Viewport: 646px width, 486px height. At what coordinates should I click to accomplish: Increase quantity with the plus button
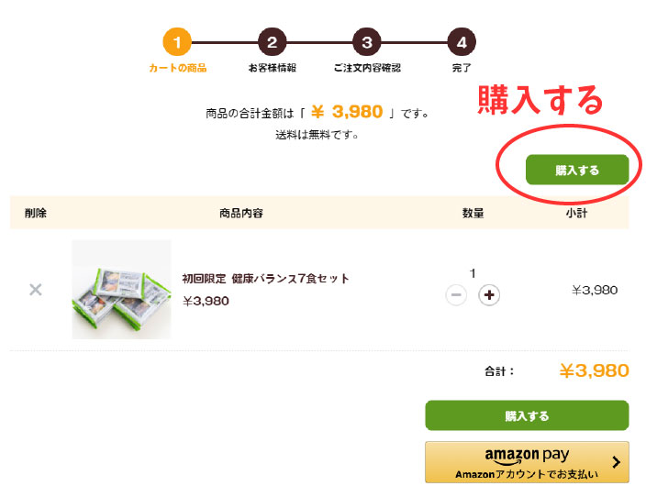pos(489,295)
